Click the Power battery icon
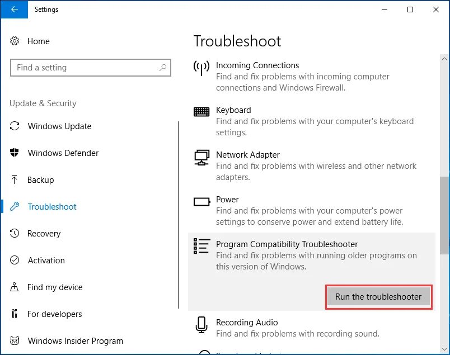Viewport: 450px width, 355px height. 201,201
